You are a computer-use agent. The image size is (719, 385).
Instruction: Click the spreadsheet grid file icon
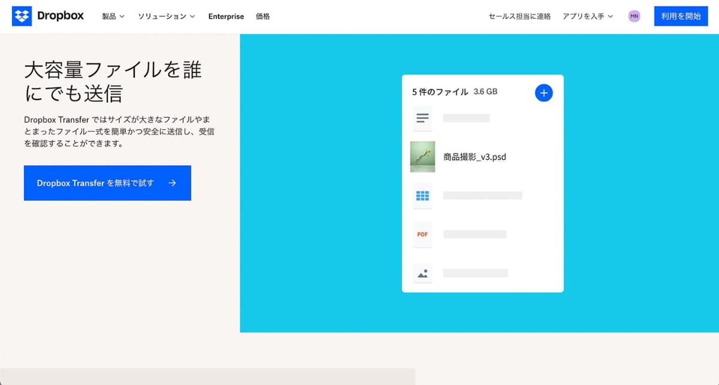click(x=422, y=195)
